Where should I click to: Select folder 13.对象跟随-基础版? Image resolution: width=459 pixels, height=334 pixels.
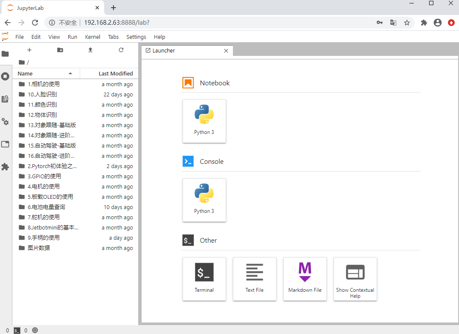coord(76,125)
